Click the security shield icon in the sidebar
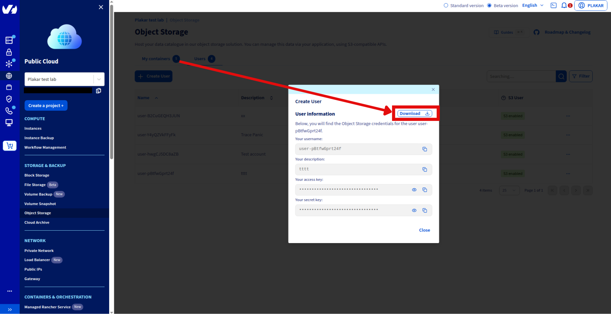The width and height of the screenshot is (611, 314). point(9,99)
